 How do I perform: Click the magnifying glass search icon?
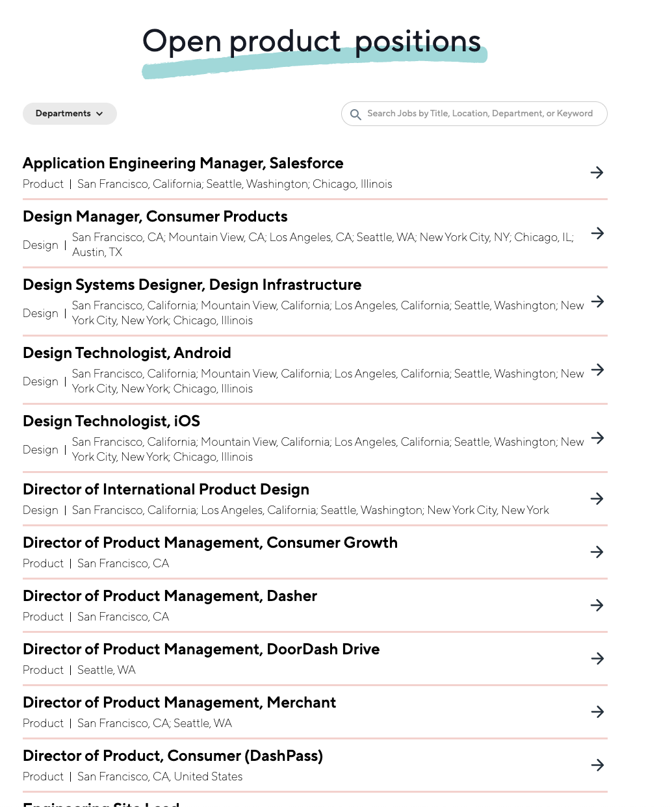click(355, 114)
